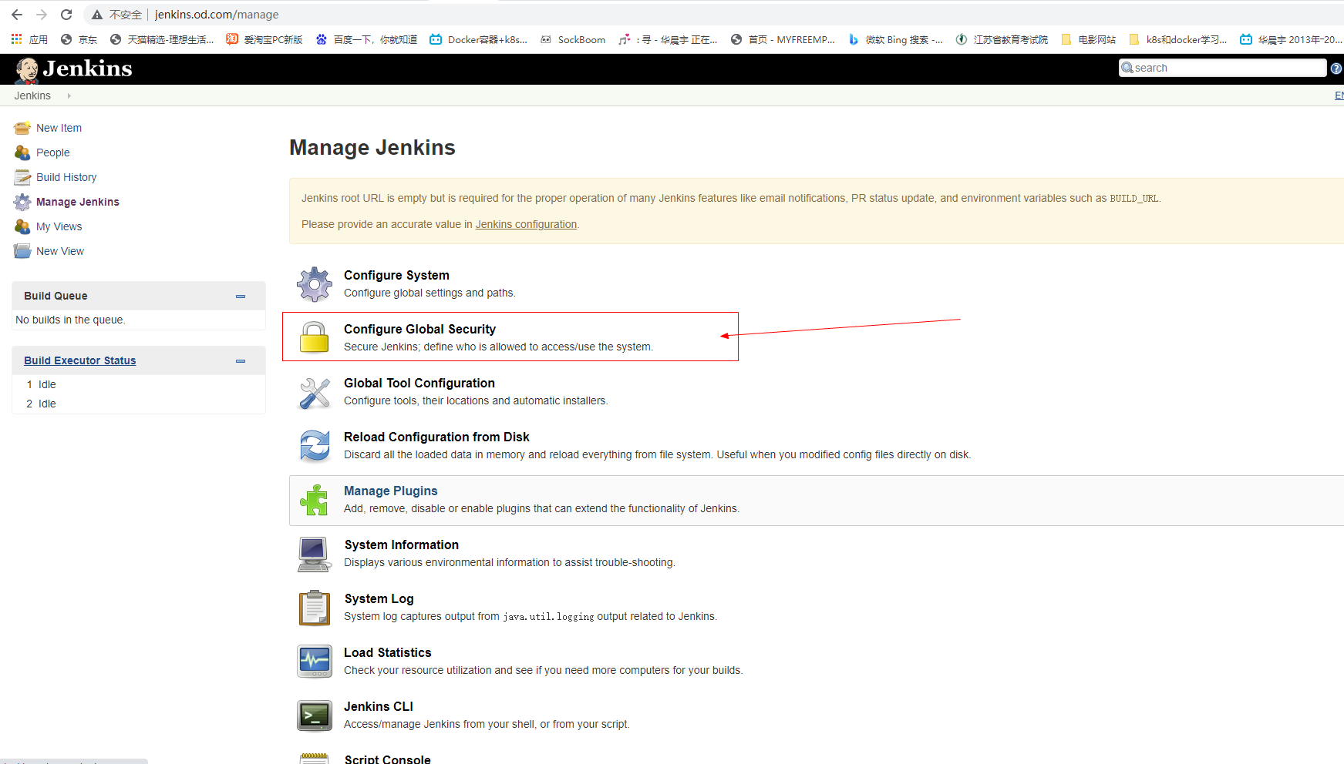Open Manage Plugins
This screenshot has width=1344, height=764.
[x=391, y=491]
